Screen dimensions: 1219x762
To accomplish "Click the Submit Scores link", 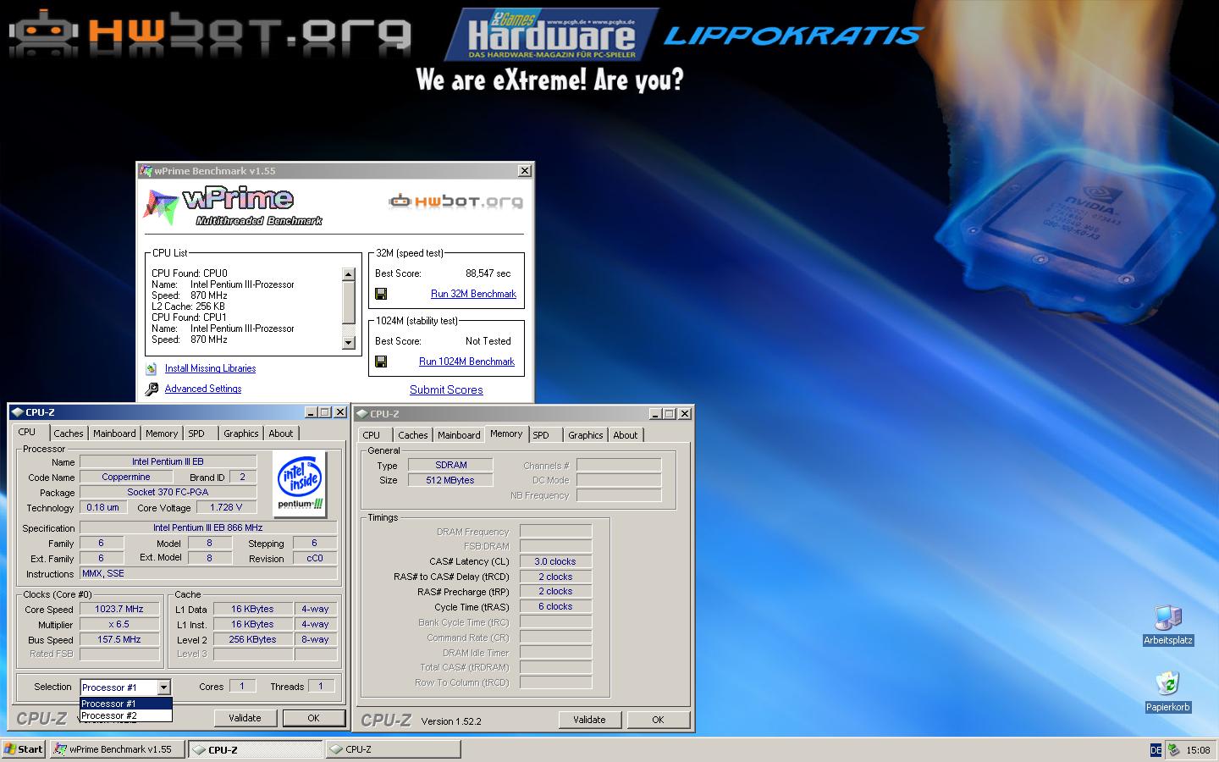I will [446, 389].
